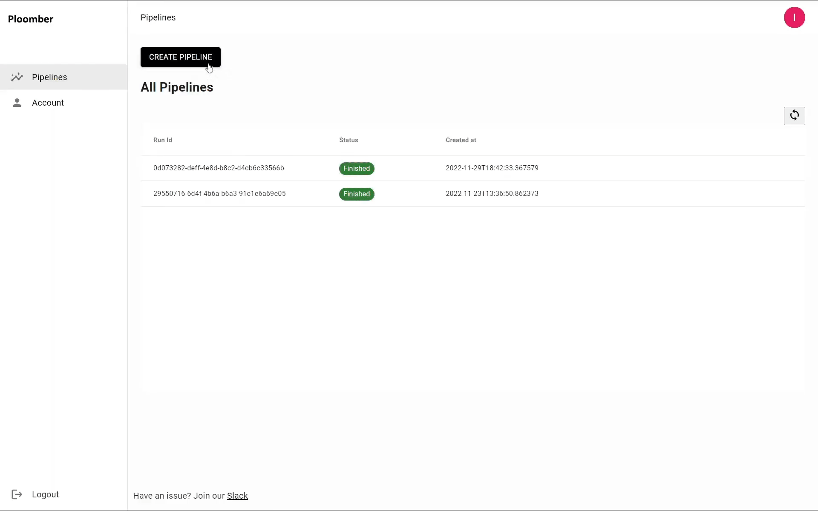Click timestamp 2022-11-29T18:42:33.367579
This screenshot has height=511, width=818.
pos(492,168)
